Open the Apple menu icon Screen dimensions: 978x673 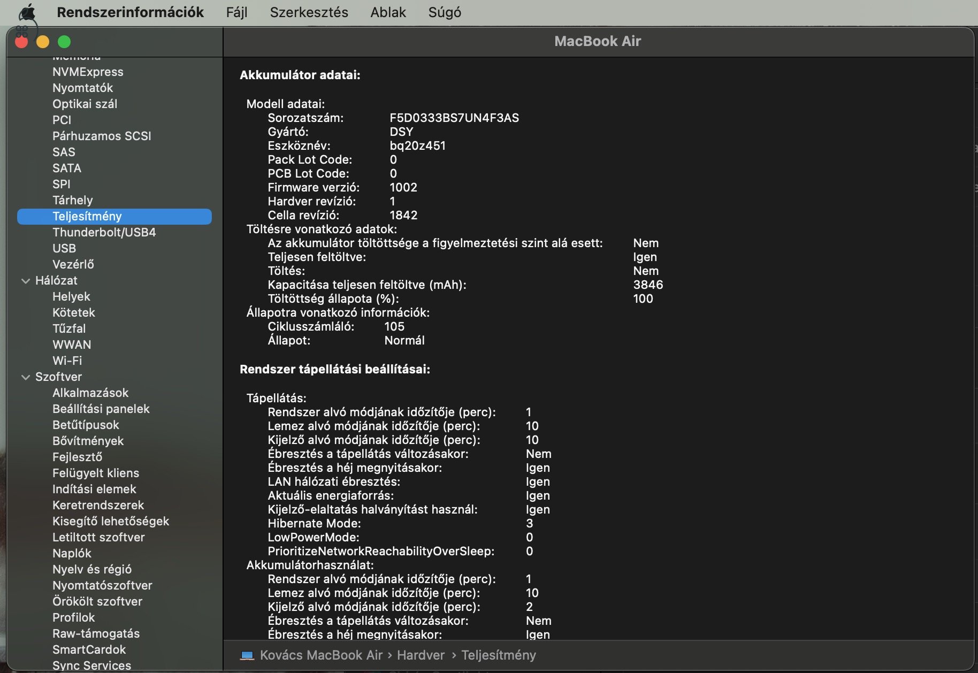(x=28, y=12)
